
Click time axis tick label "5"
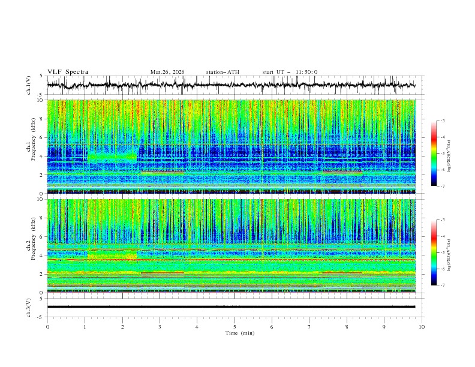coord(235,327)
